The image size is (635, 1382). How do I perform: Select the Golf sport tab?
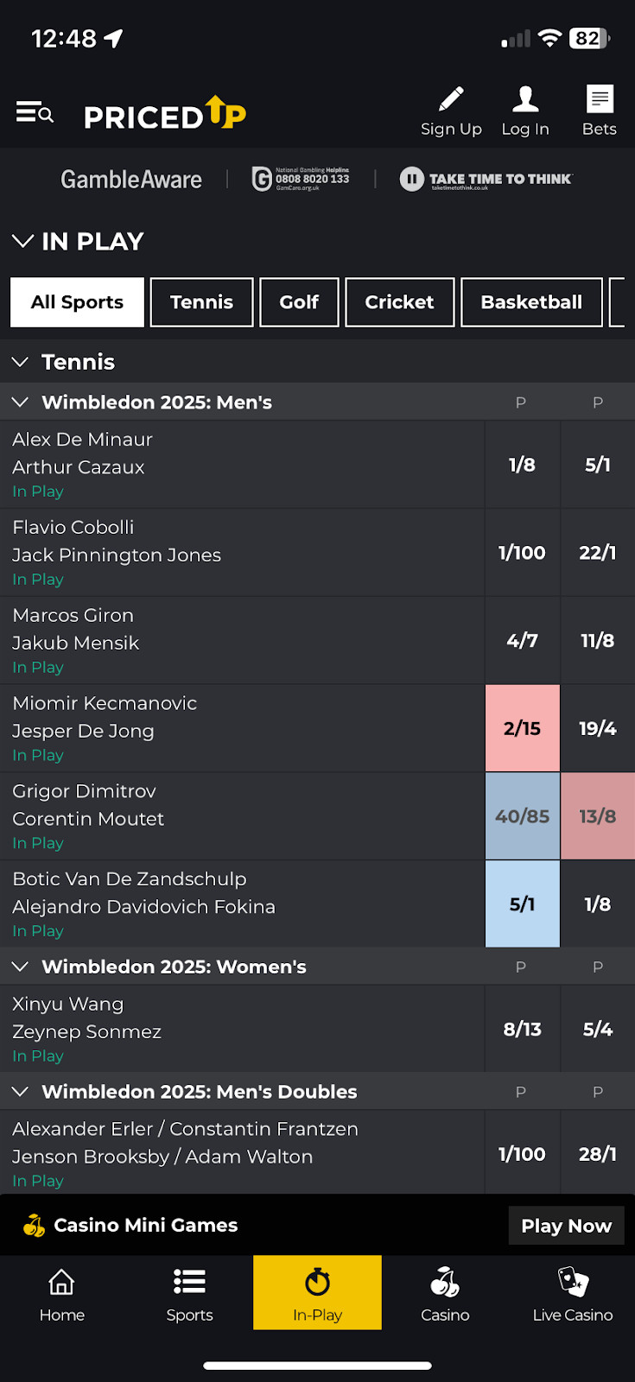[299, 302]
